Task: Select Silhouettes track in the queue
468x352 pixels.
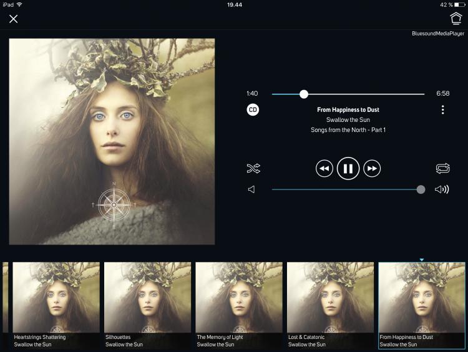Action: (x=147, y=305)
